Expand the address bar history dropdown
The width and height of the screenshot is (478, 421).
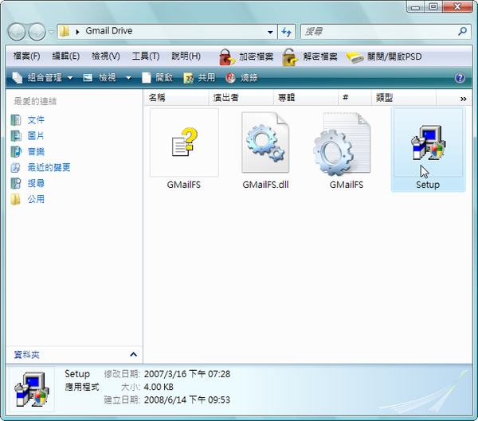click(270, 32)
